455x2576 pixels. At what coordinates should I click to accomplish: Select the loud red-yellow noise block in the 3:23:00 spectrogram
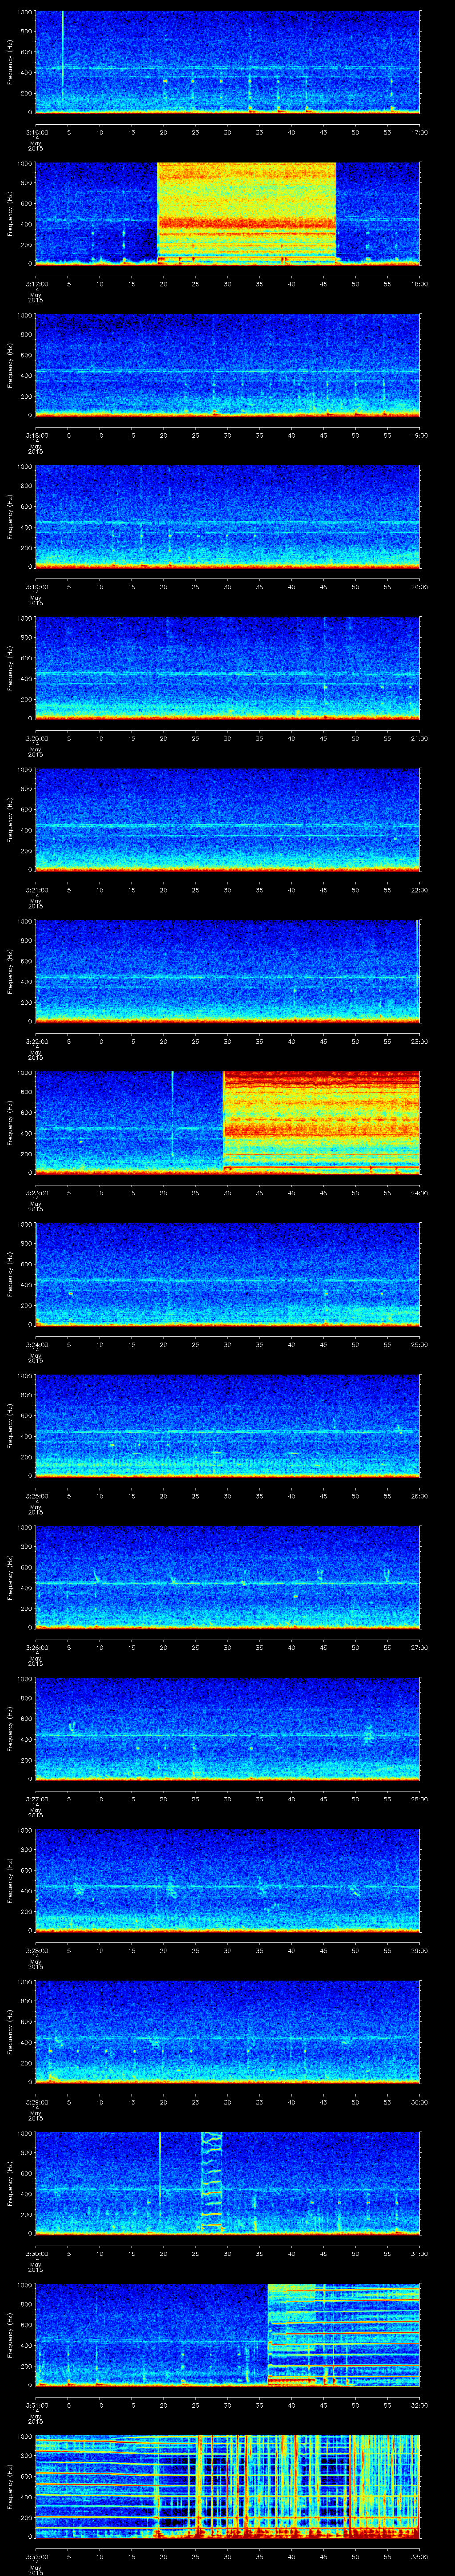pyautogui.click(x=321, y=1122)
